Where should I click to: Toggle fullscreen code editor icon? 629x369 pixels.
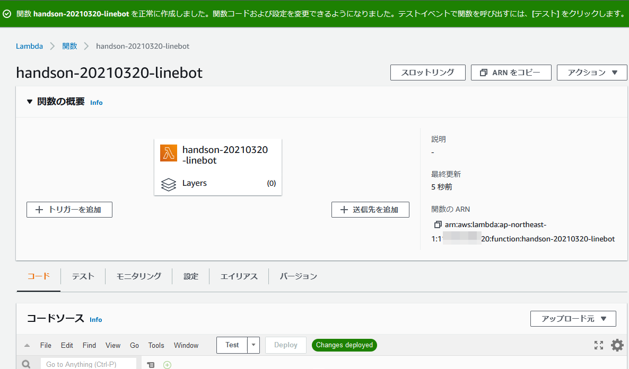click(x=599, y=345)
